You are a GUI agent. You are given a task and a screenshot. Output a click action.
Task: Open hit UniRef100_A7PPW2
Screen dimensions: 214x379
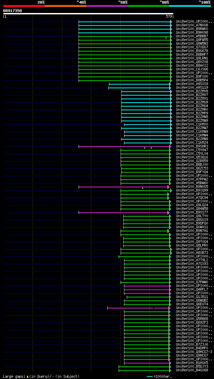[x=192, y=179]
